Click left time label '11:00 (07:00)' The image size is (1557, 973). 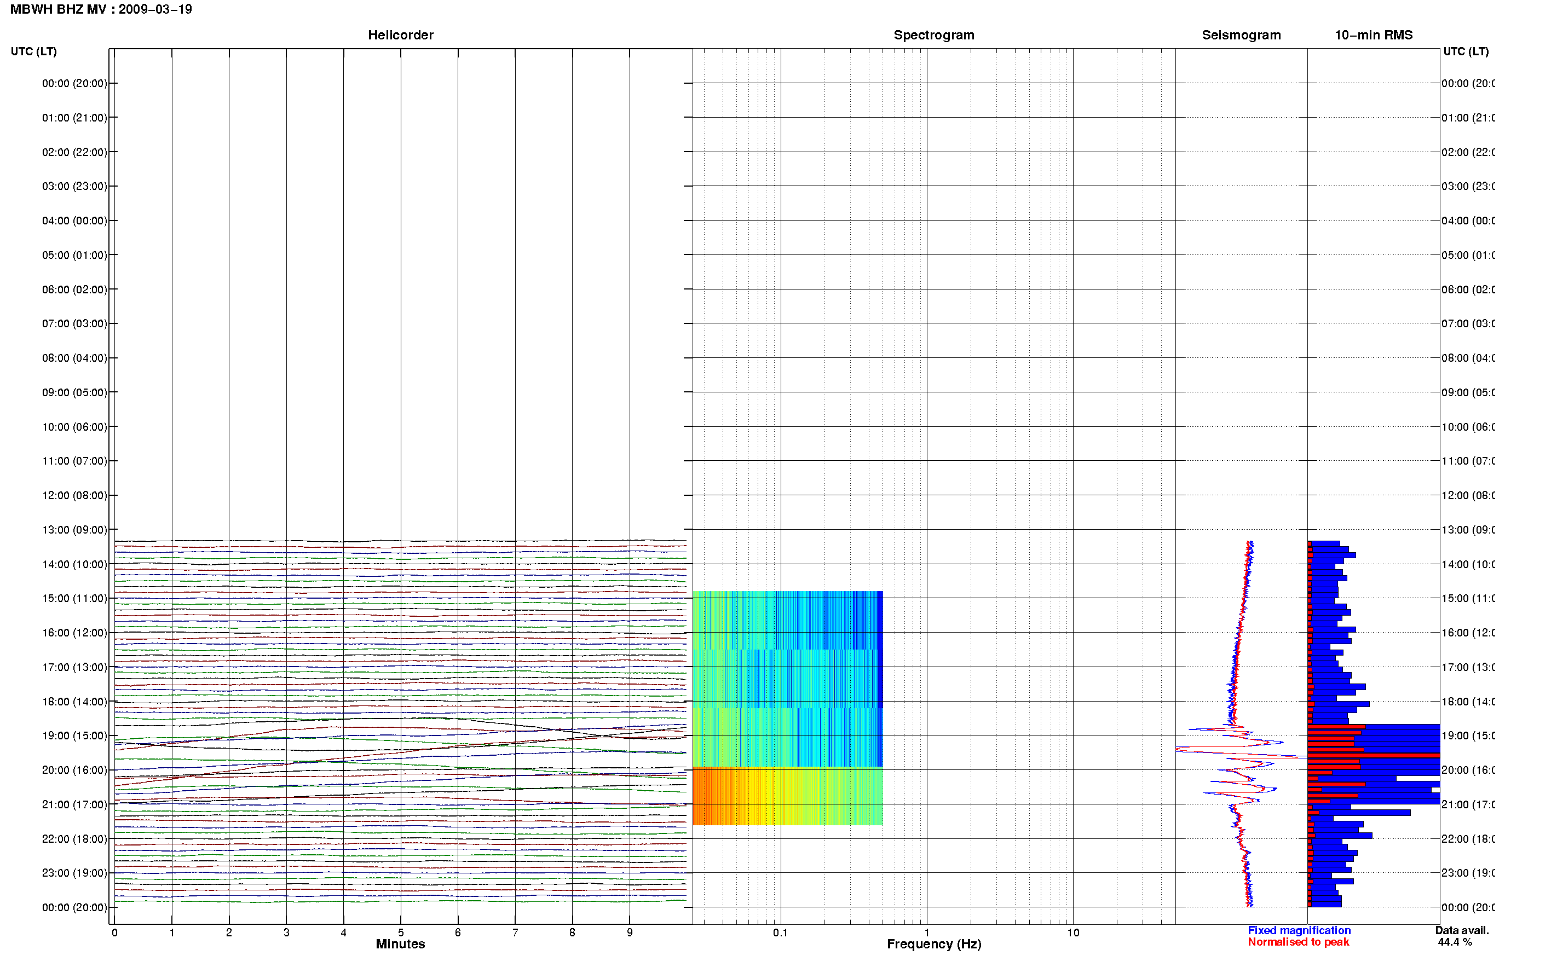(74, 461)
